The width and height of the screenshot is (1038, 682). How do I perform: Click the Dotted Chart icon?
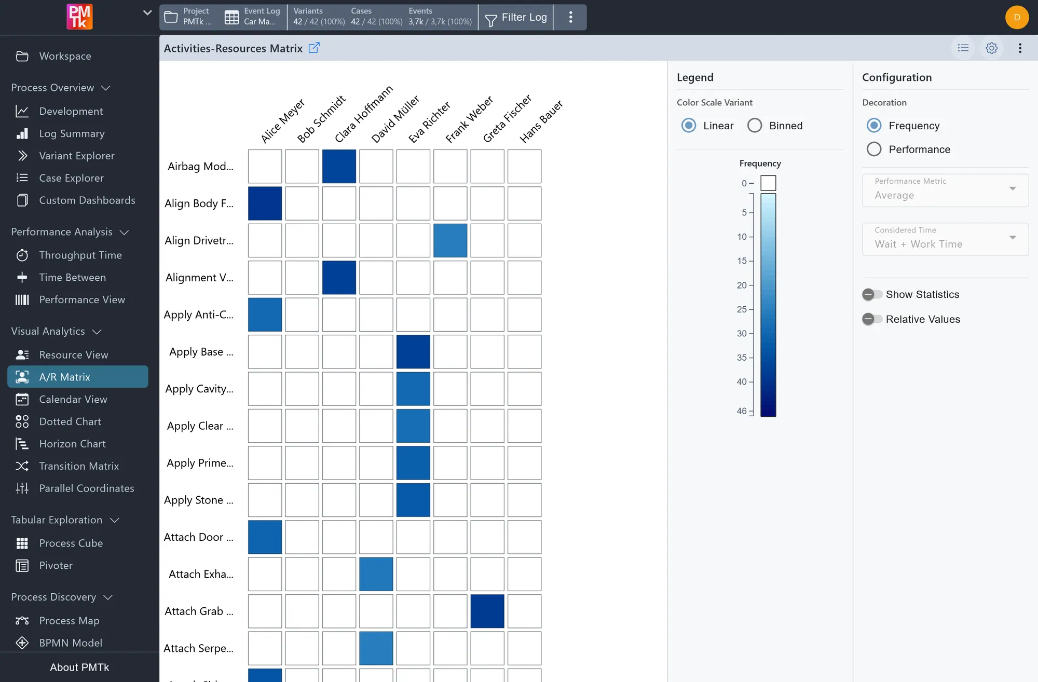[22, 422]
